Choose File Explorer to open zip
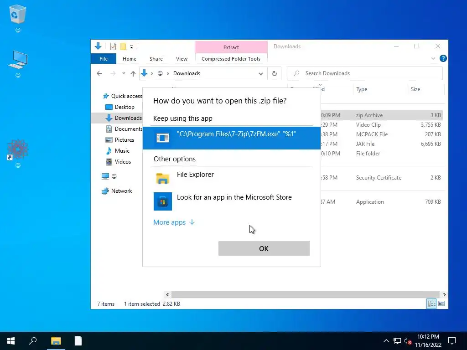Image resolution: width=467 pixels, height=350 pixels. pyautogui.click(x=231, y=178)
